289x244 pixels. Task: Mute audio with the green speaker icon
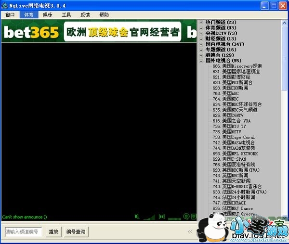pyautogui.click(x=137, y=217)
